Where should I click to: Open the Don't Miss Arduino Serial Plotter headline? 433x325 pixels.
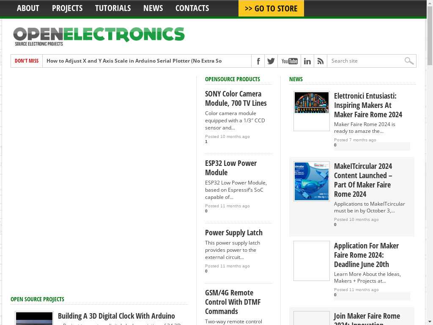click(134, 61)
